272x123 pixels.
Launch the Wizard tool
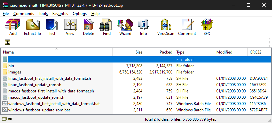pos(125,25)
